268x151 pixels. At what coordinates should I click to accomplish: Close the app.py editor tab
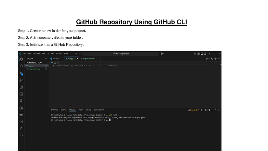pos(77,59)
